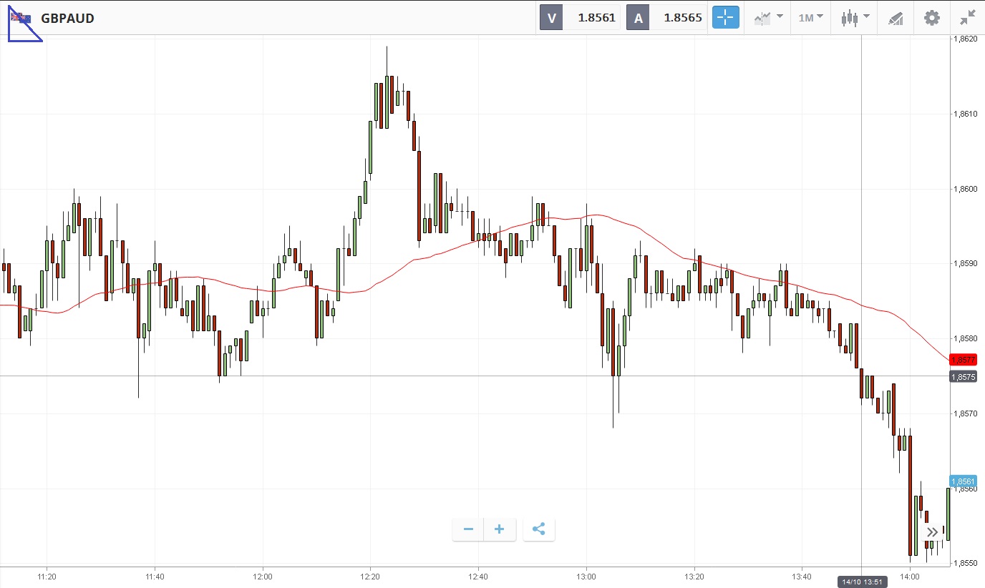Click the 14/10 13:51 crosshair time label
The width and height of the screenshot is (985, 588).
863,582
